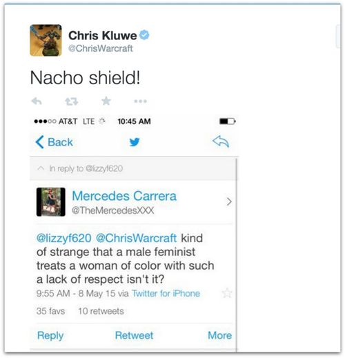345x358 pixels.
Task: Open Chris Kluwe's profile avatar
Action: click(46, 40)
